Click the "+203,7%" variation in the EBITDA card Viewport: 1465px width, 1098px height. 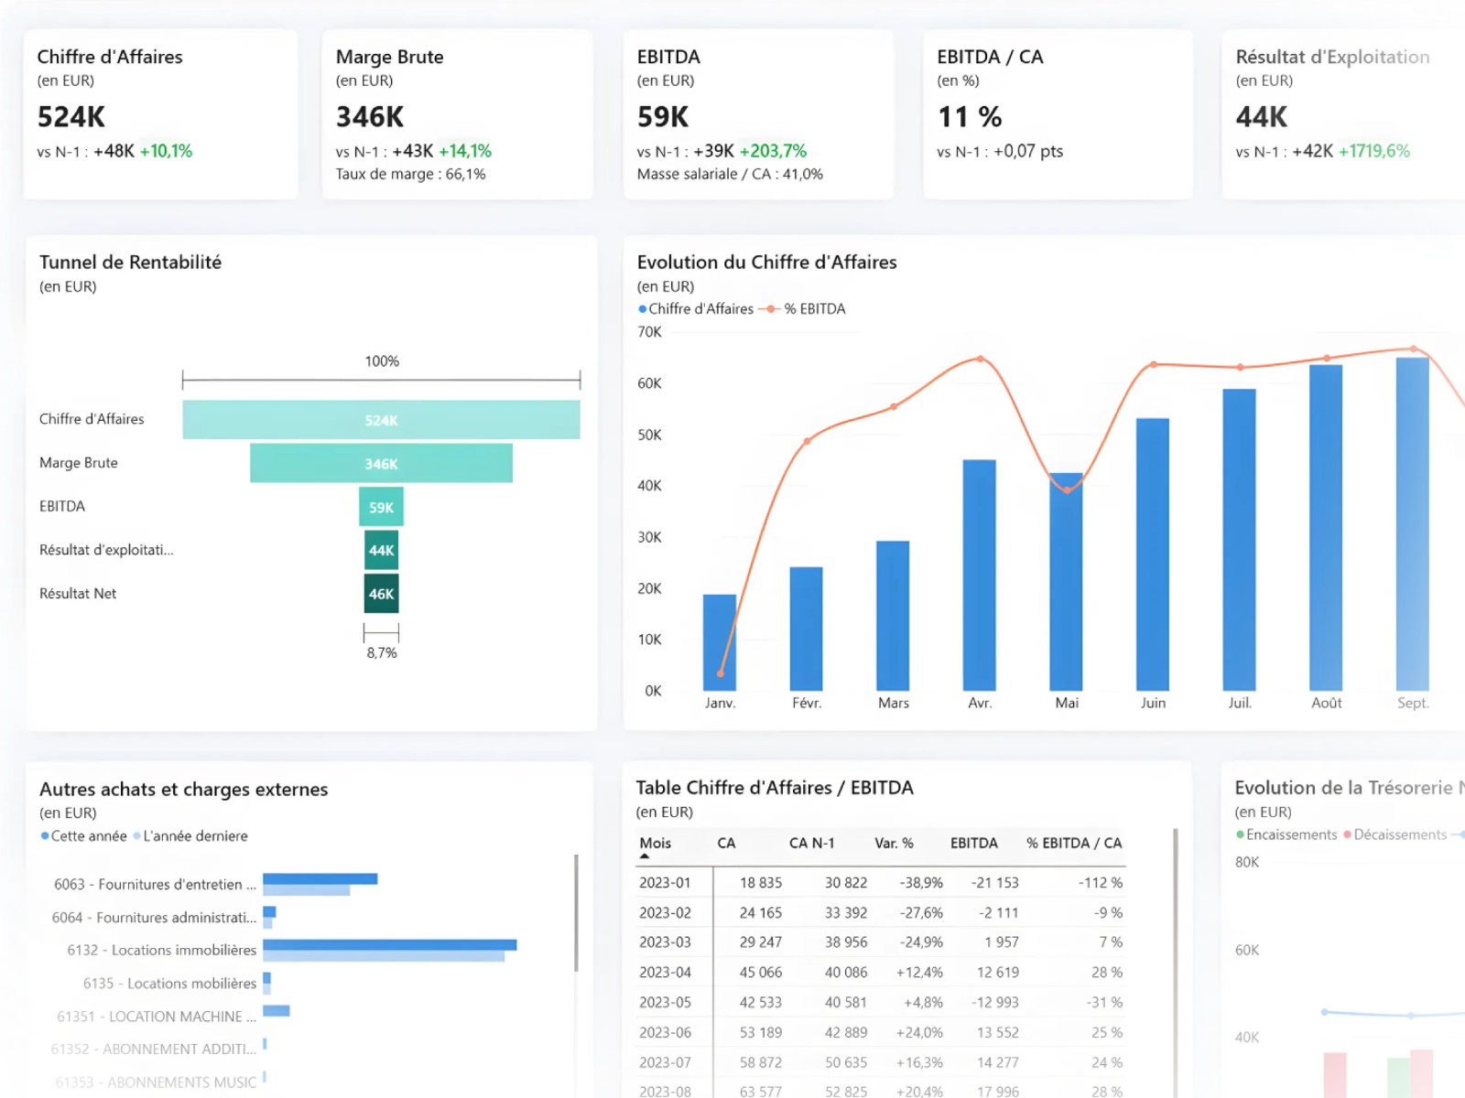773,151
